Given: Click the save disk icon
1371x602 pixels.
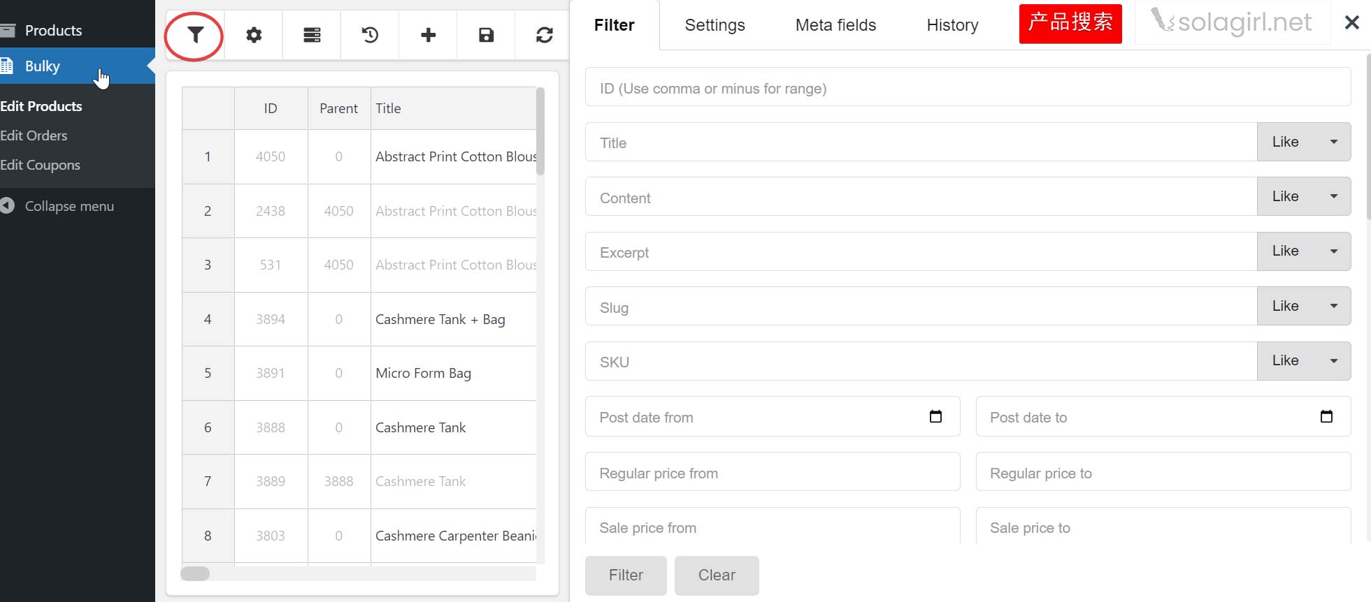Looking at the screenshot, I should pyautogui.click(x=486, y=35).
